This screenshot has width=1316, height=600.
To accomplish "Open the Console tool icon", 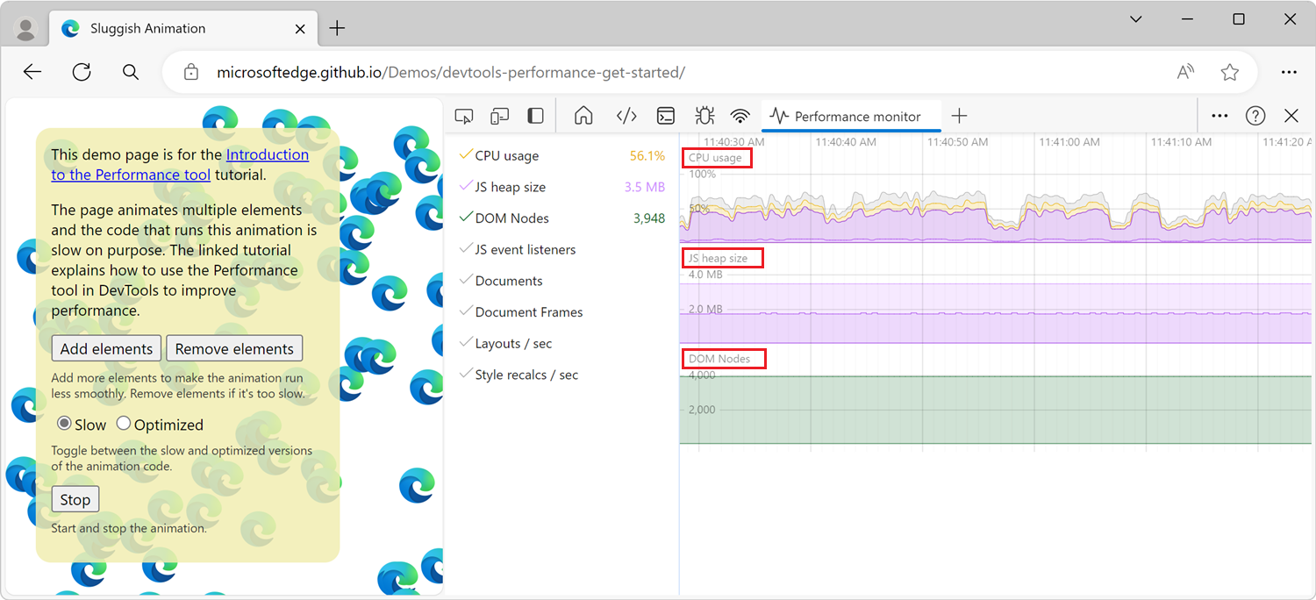I will point(667,116).
